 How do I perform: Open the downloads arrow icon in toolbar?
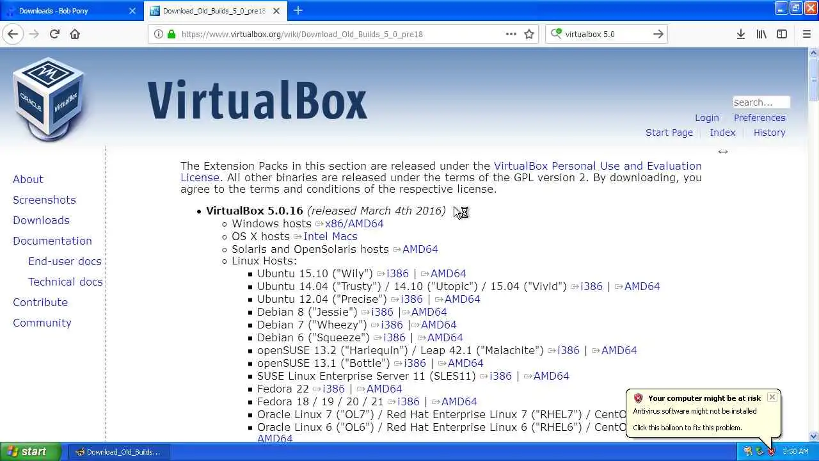coord(741,34)
